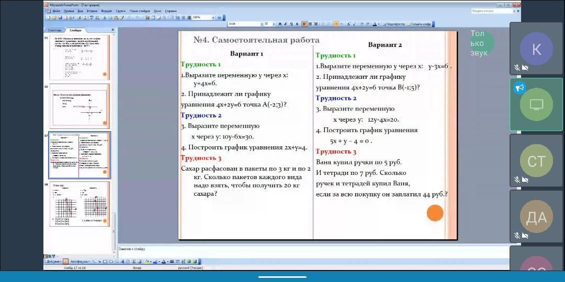Click the Действия drawing menu button
This screenshot has height=282, width=565.
click(x=54, y=262)
